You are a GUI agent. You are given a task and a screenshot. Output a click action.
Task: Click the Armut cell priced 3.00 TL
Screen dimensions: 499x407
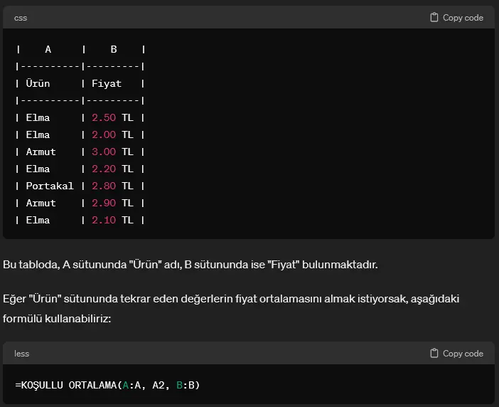coord(41,152)
